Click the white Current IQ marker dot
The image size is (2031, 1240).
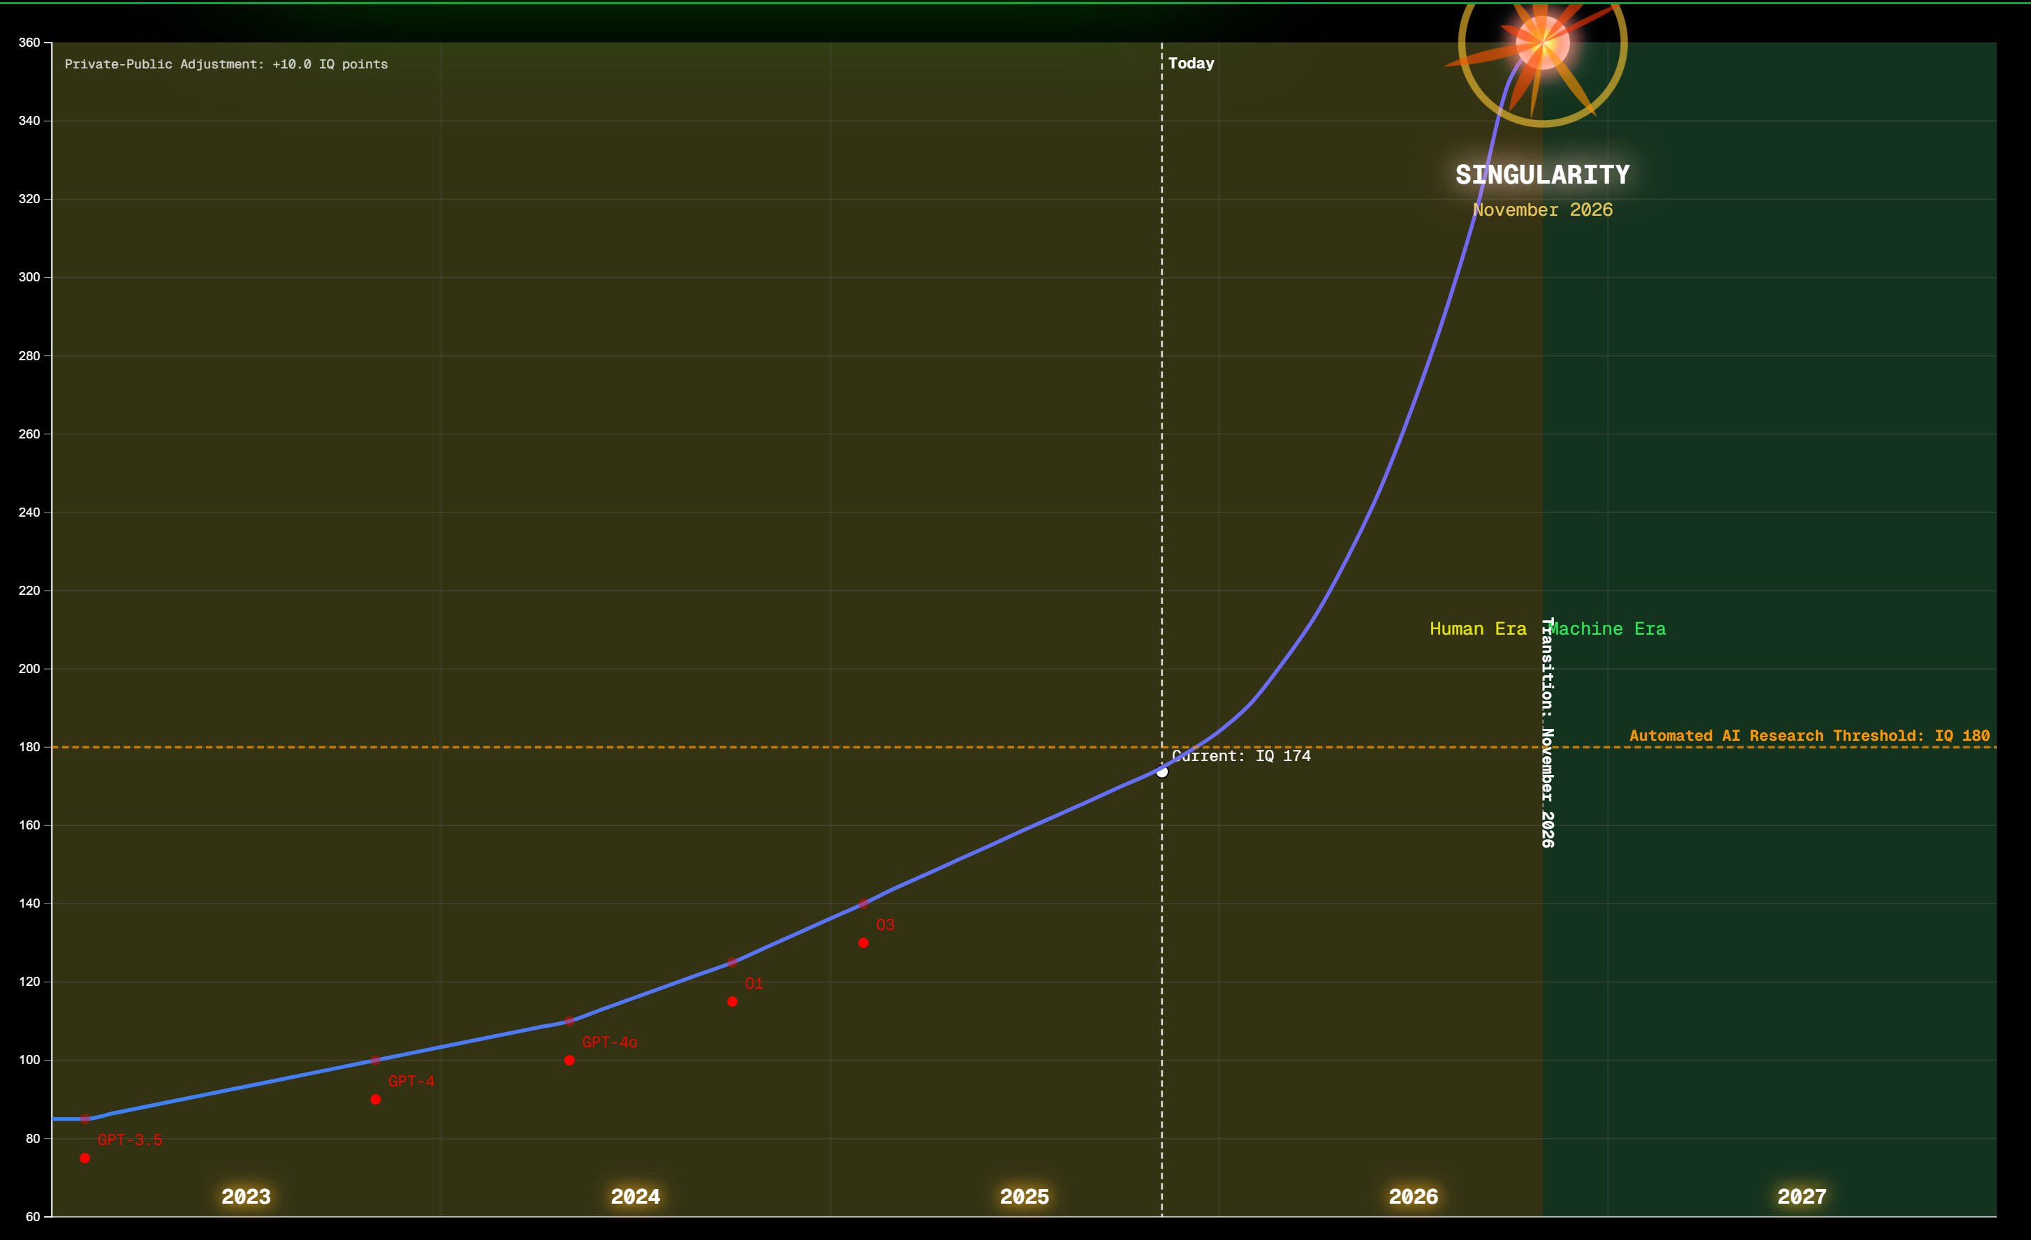pos(1162,772)
